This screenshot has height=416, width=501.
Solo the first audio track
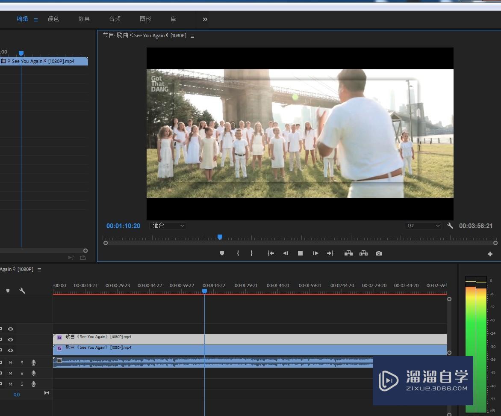22,363
